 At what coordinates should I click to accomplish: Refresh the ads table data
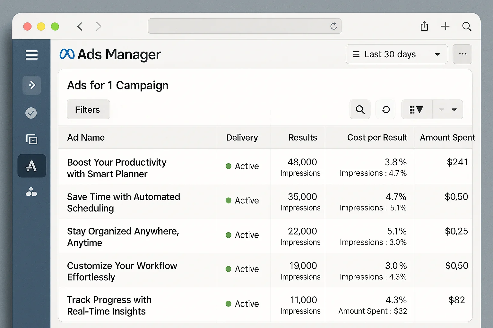point(385,110)
